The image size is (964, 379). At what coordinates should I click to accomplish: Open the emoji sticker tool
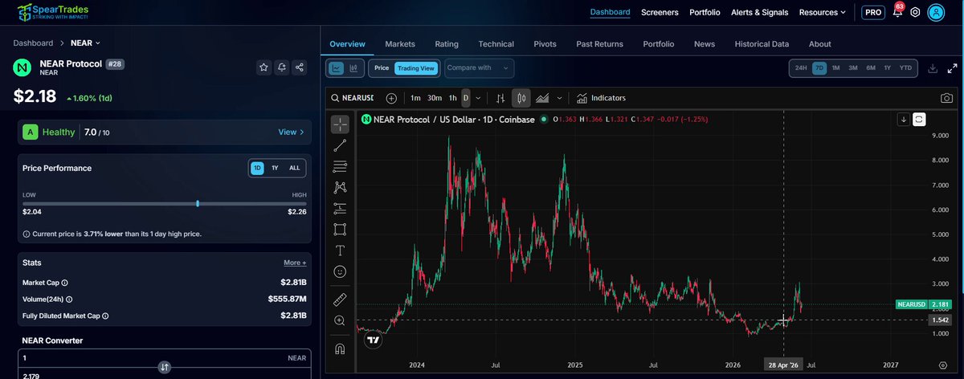[x=340, y=271]
